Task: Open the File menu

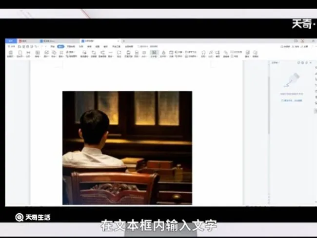Action: coord(11,46)
